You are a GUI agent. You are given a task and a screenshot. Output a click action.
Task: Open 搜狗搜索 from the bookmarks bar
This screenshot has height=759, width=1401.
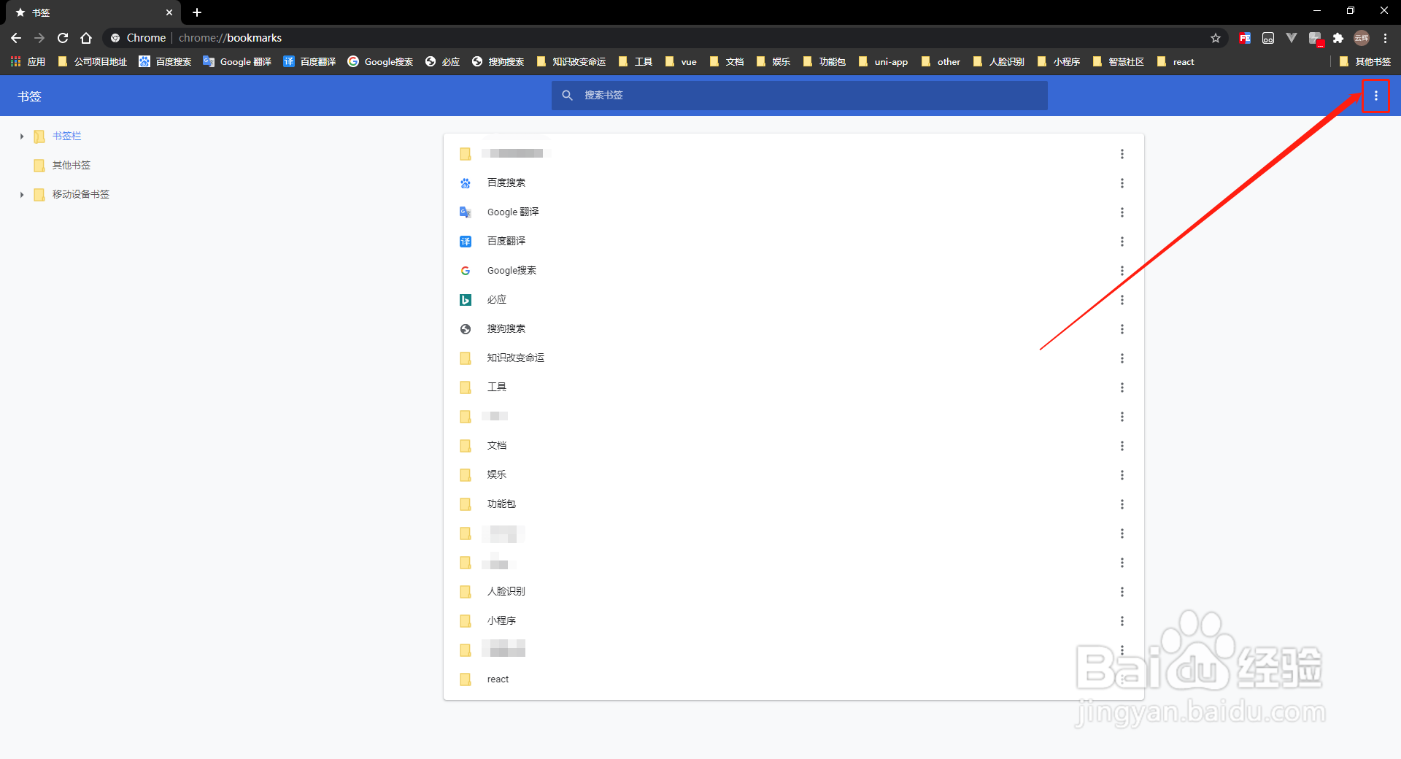(x=498, y=62)
